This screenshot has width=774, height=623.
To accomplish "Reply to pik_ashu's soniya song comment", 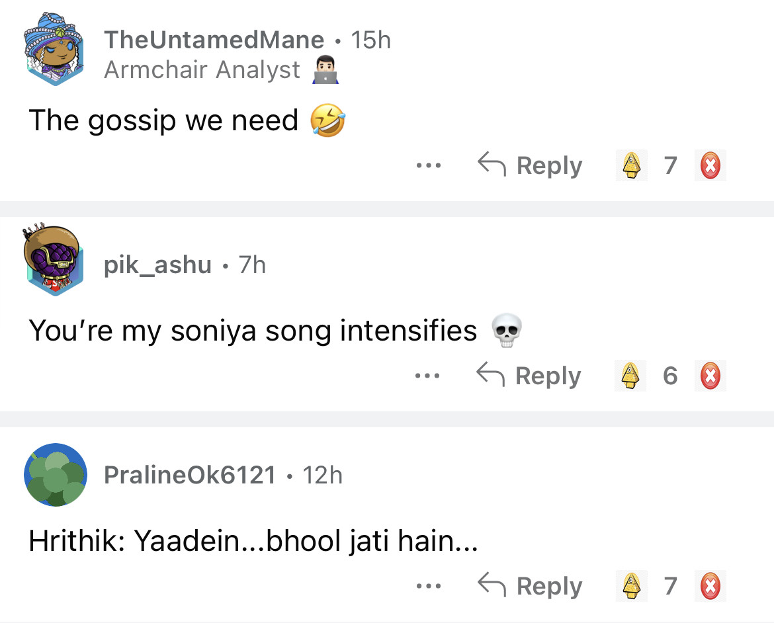I will pyautogui.click(x=529, y=376).
